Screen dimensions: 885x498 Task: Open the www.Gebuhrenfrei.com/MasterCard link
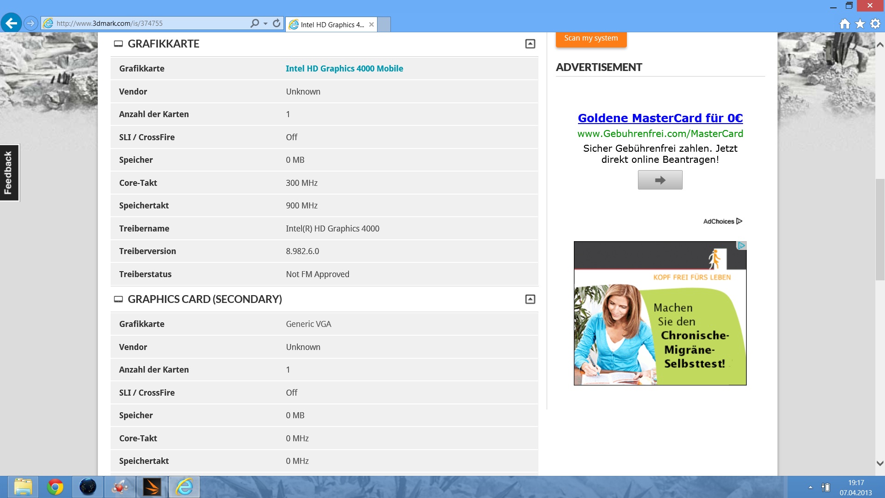click(x=660, y=134)
